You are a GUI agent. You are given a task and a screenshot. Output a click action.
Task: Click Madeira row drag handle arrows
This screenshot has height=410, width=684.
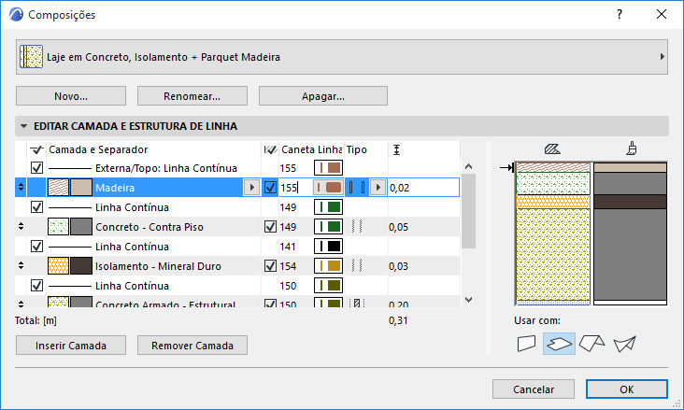tap(21, 188)
